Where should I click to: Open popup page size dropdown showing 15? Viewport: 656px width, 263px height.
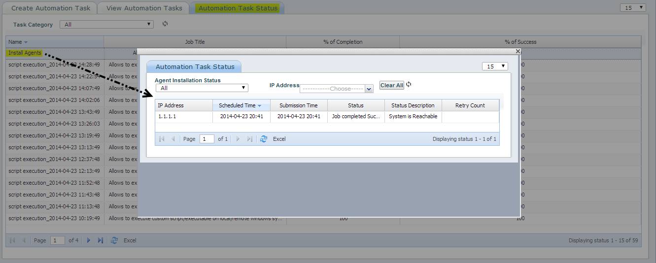pyautogui.click(x=495, y=66)
